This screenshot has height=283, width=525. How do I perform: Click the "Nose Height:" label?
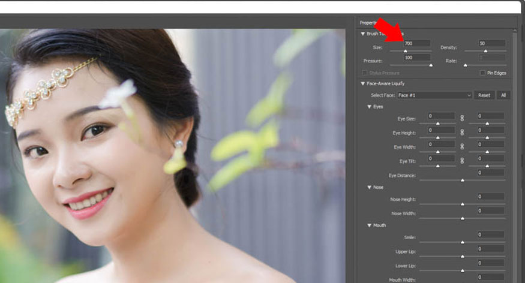click(x=403, y=200)
